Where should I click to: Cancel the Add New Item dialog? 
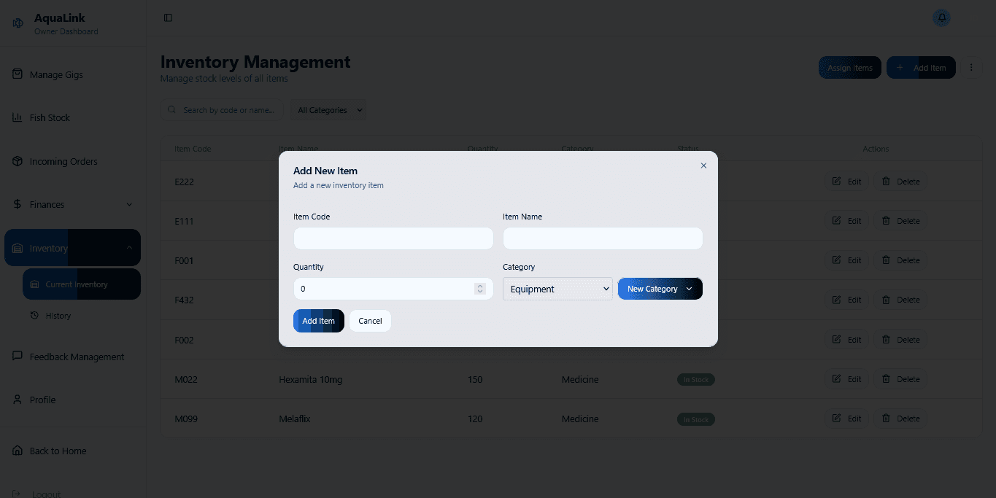click(370, 321)
